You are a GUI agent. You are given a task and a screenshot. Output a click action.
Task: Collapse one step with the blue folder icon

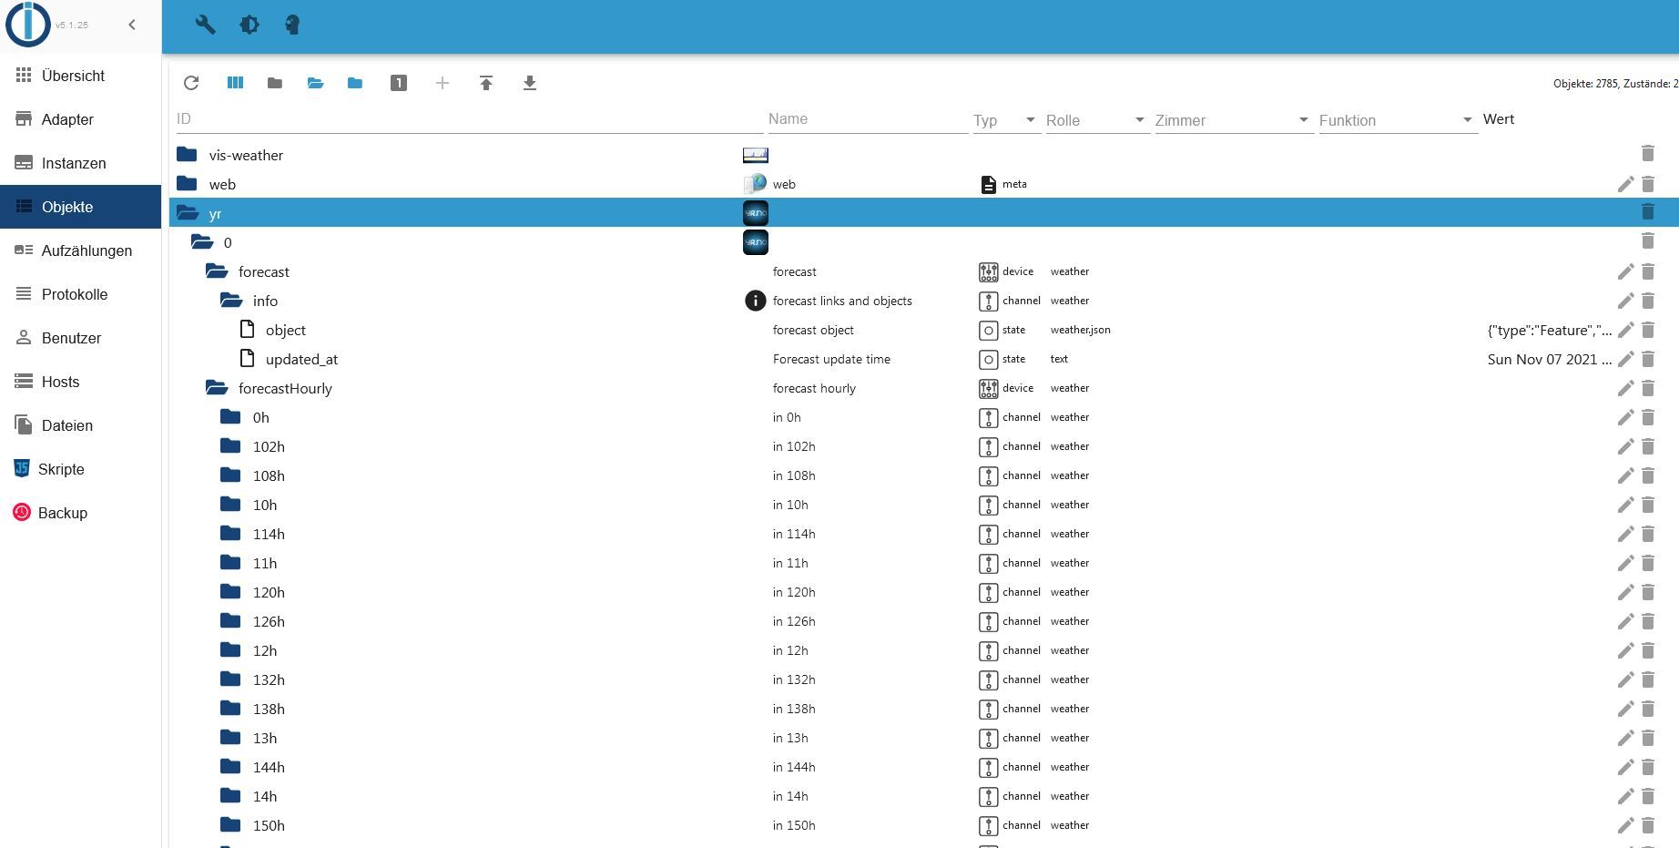[355, 83]
